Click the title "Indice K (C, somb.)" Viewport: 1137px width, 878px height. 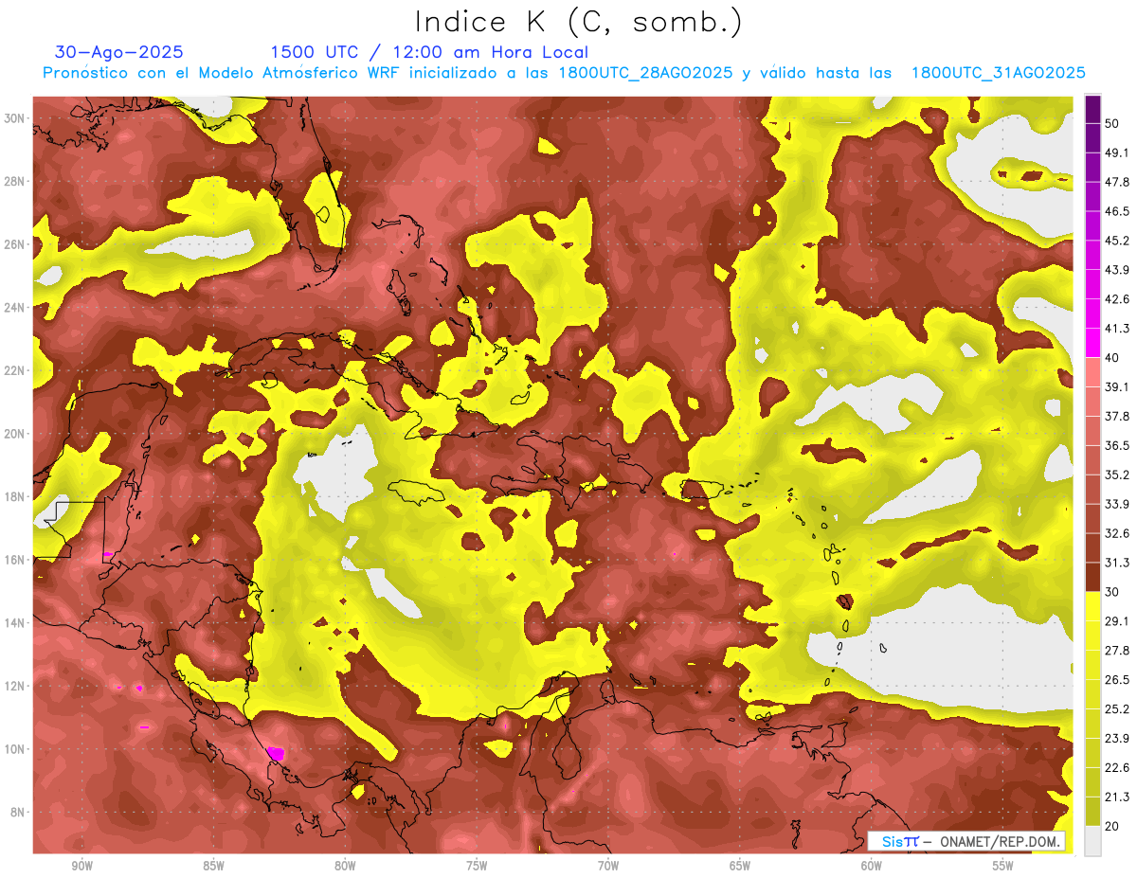coord(579,22)
